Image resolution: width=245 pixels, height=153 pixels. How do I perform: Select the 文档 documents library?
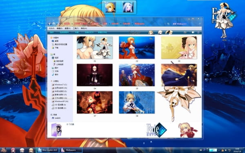click(x=55, y=71)
